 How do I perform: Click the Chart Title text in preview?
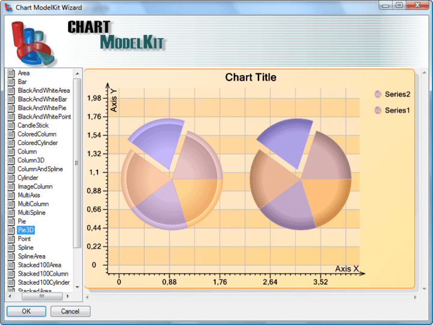(251, 78)
